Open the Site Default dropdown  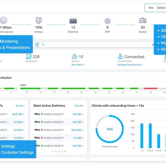(161, 8)
